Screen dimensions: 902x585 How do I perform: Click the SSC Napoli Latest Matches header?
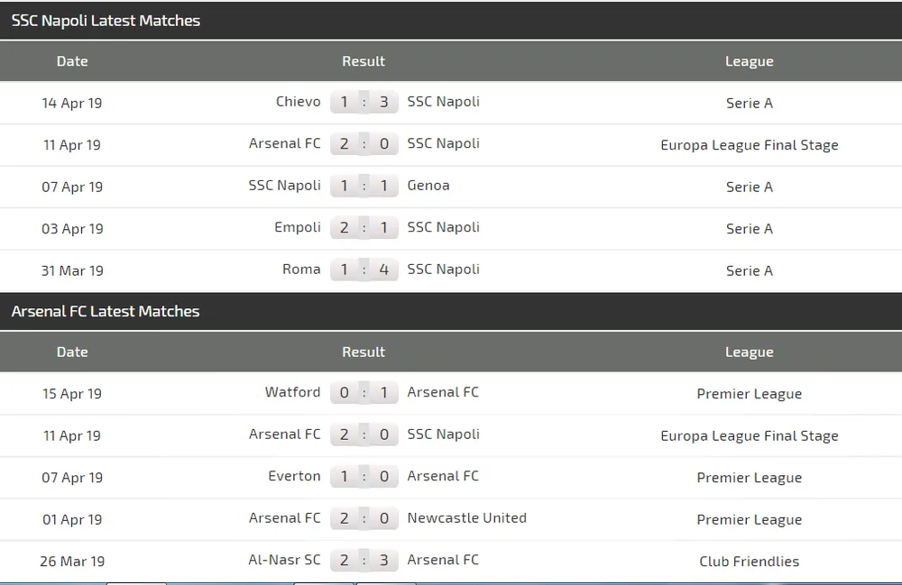pyautogui.click(x=106, y=21)
